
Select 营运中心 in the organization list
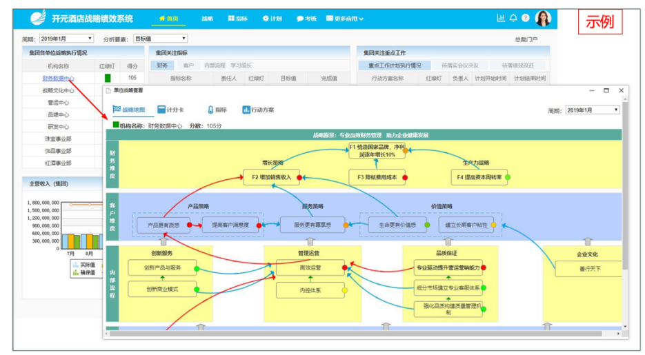[x=59, y=102]
